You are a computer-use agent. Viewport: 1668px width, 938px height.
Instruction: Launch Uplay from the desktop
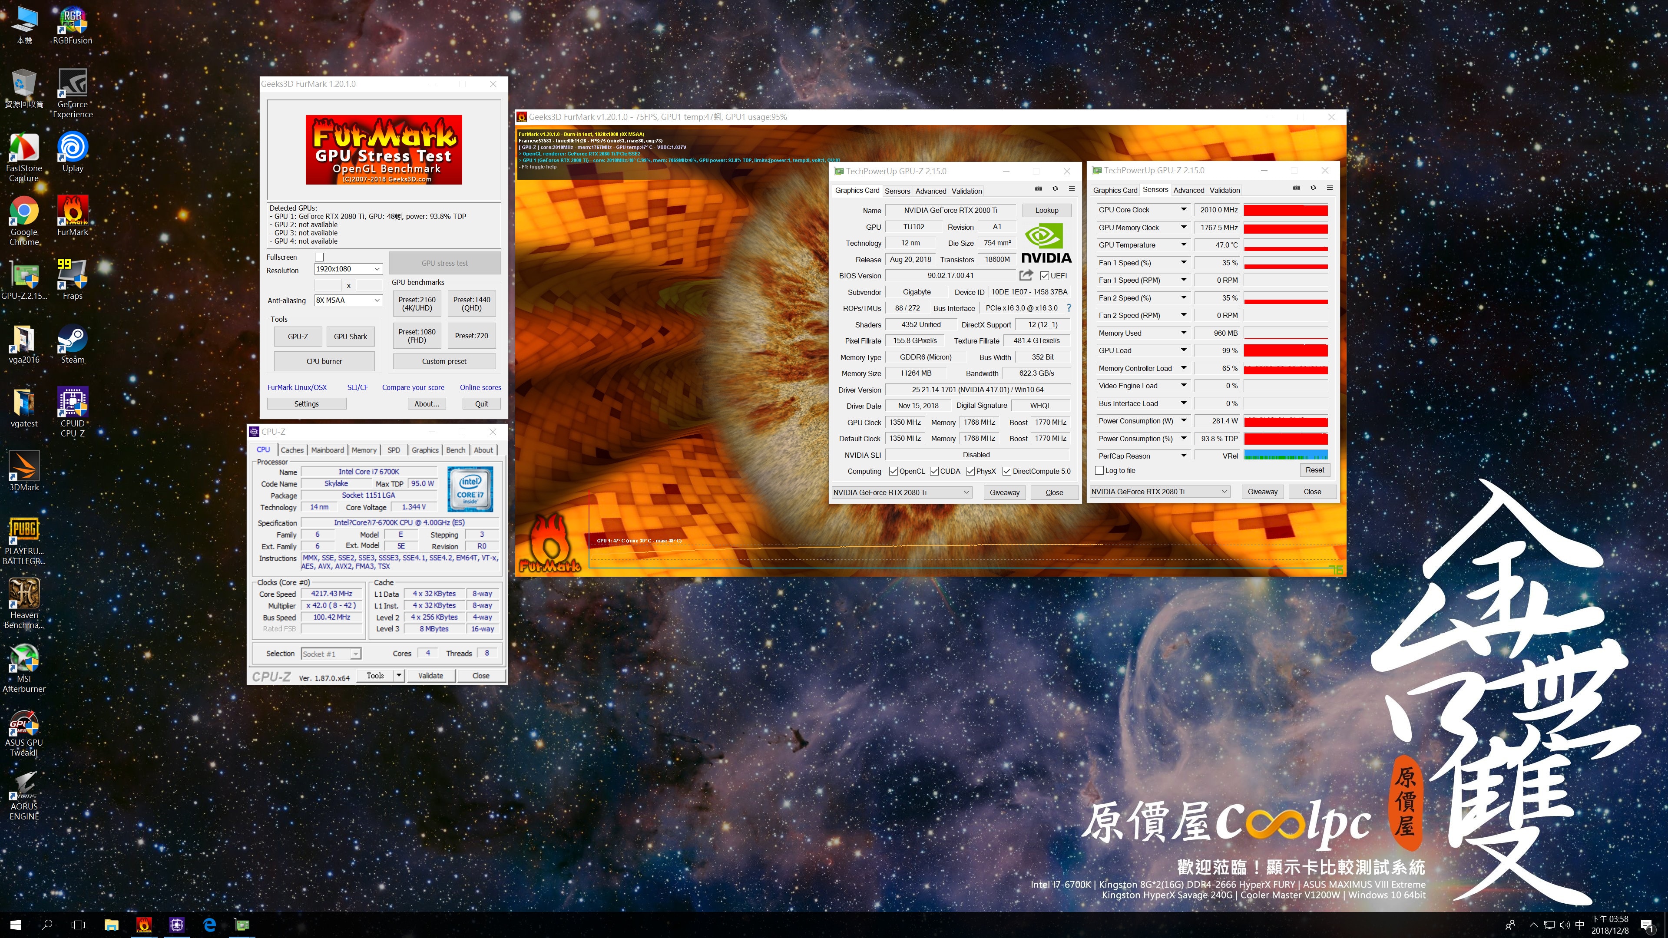[73, 152]
